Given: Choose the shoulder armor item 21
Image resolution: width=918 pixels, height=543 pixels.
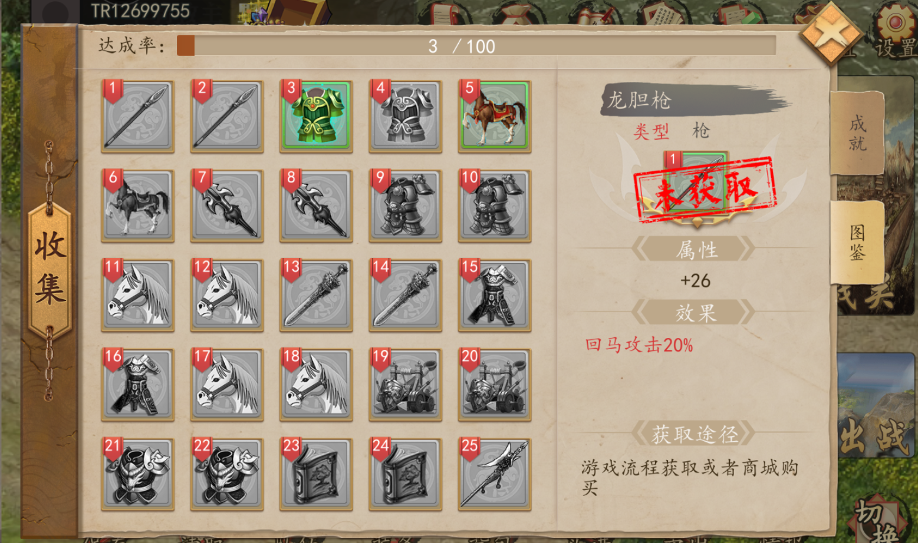Looking at the screenshot, I should (x=137, y=474).
